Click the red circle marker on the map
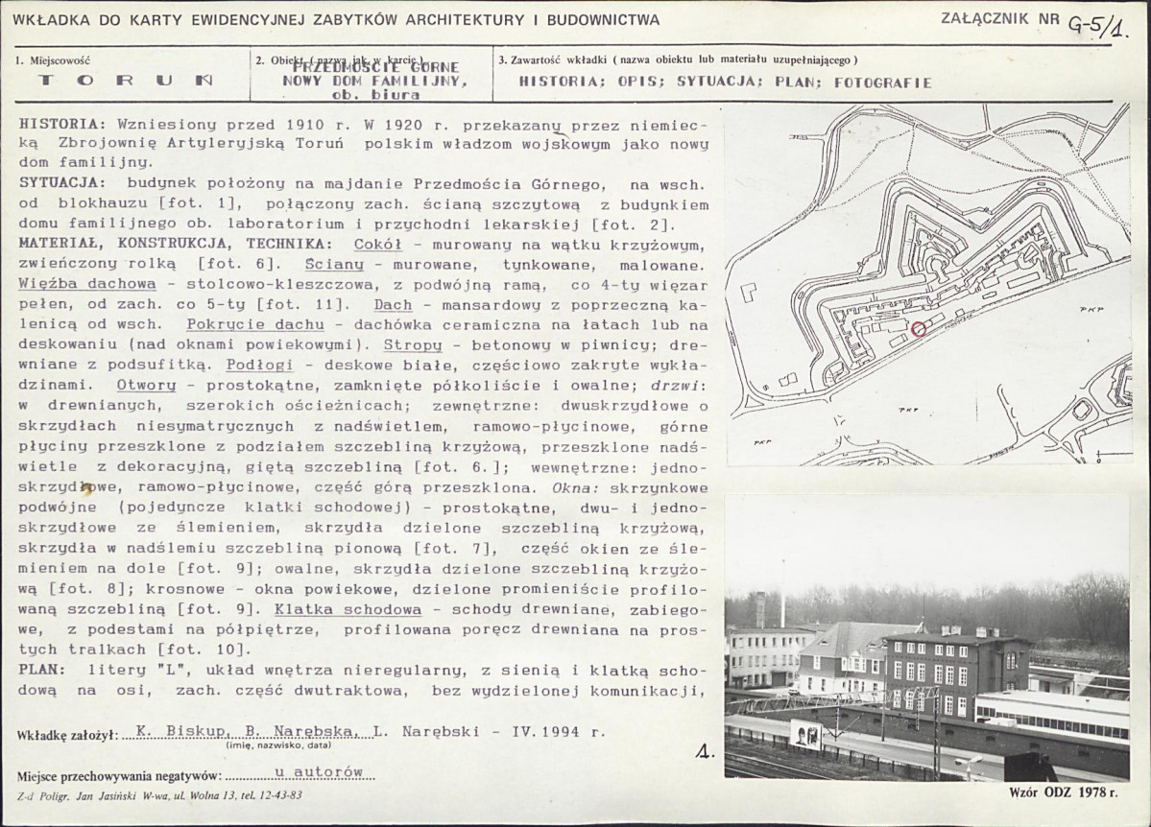1151x827 pixels. pyautogui.click(x=919, y=329)
